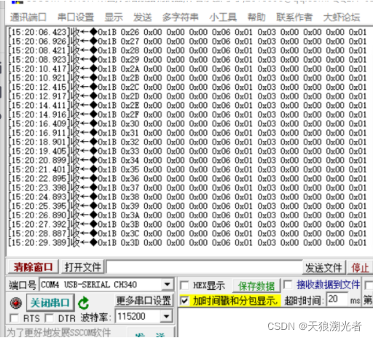Open the 帮助 menu
373x338 pixels.
pyautogui.click(x=256, y=18)
